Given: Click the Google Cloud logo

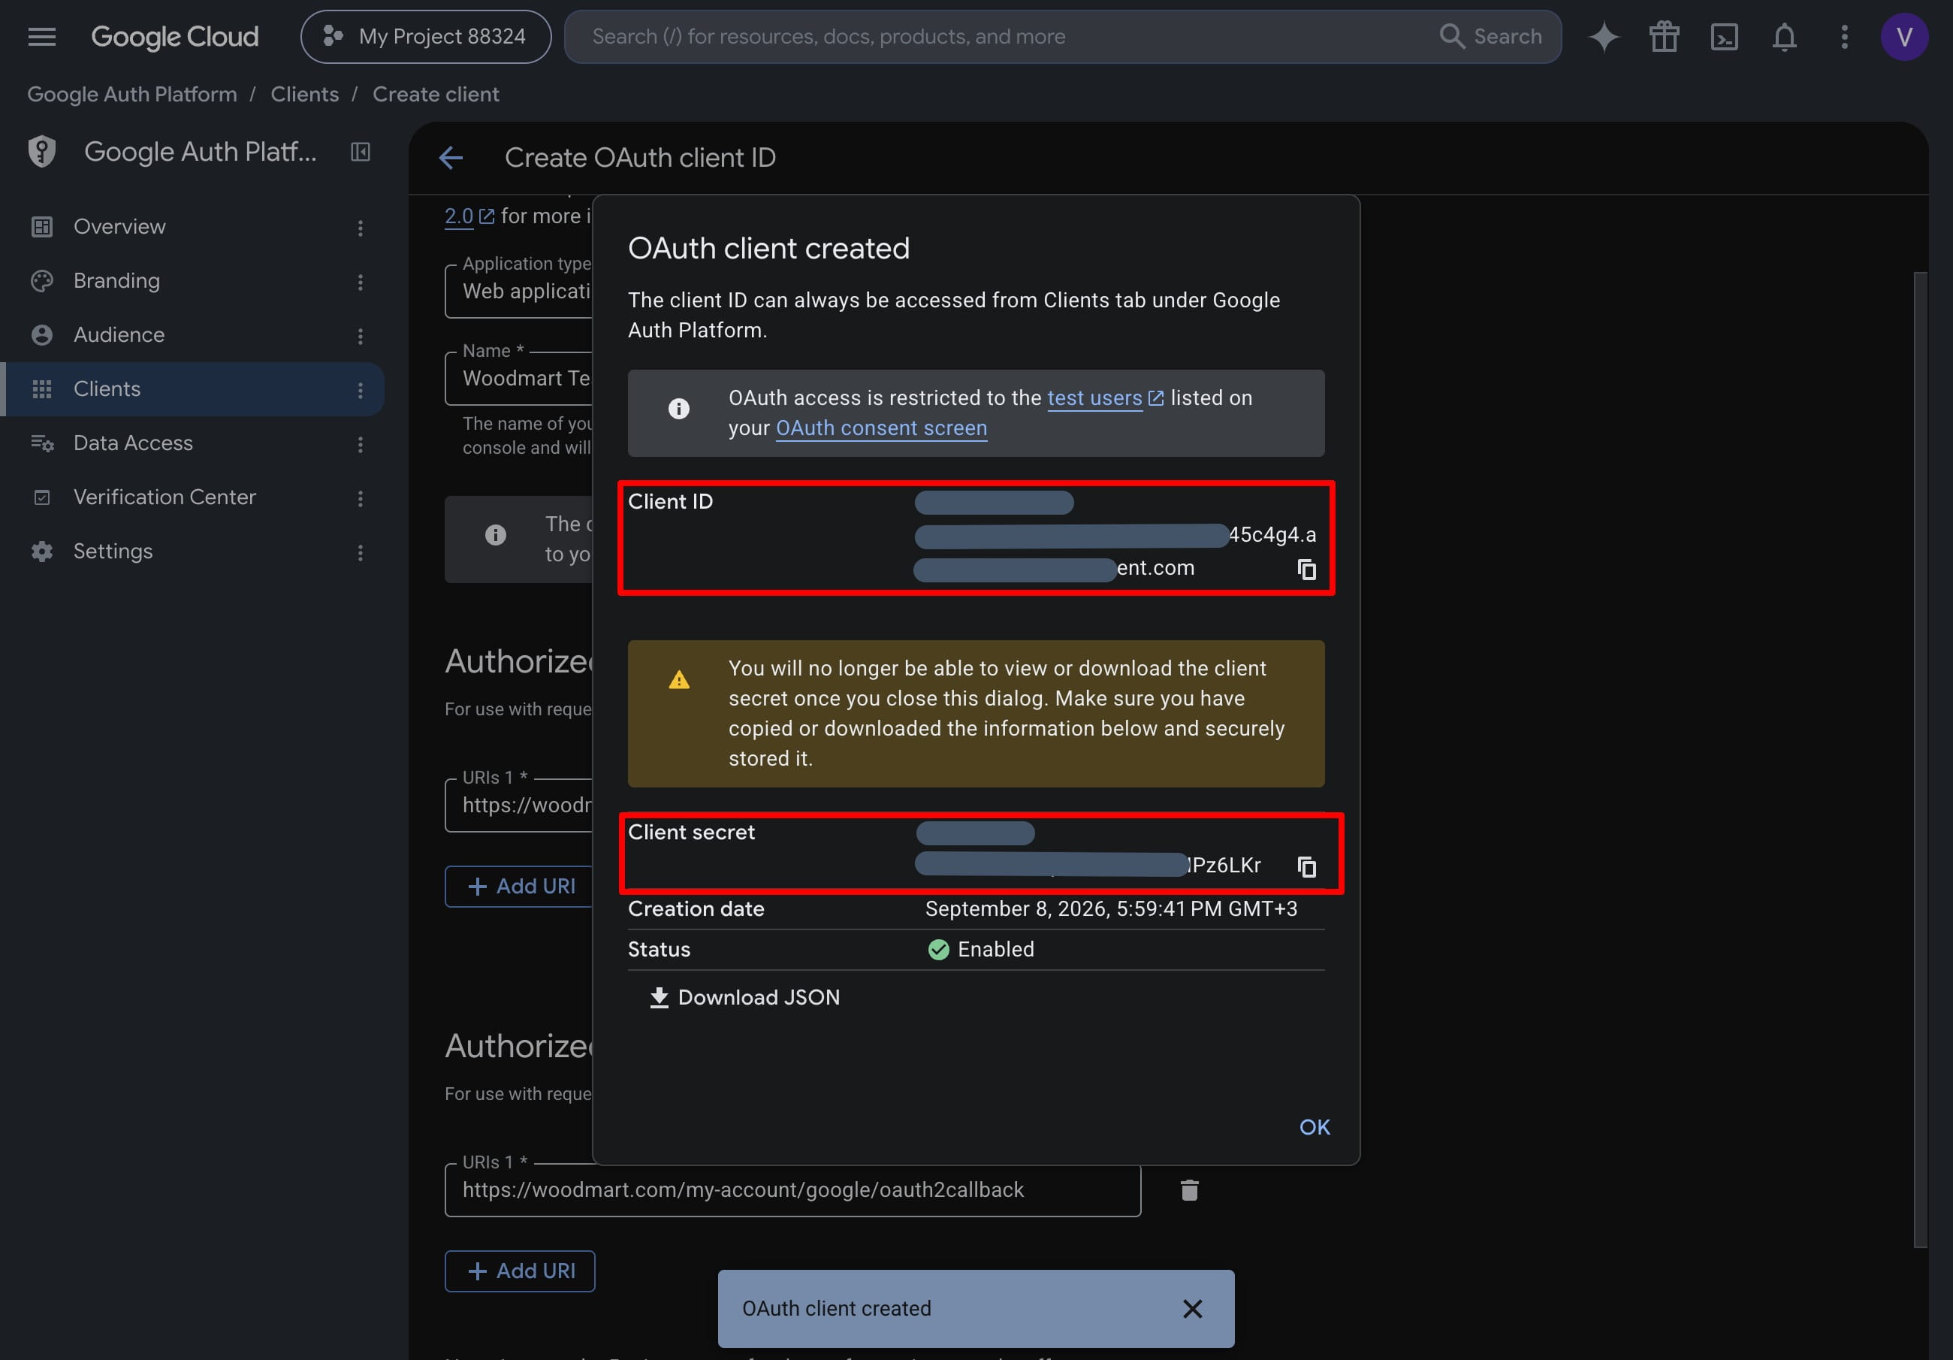Looking at the screenshot, I should (x=174, y=37).
